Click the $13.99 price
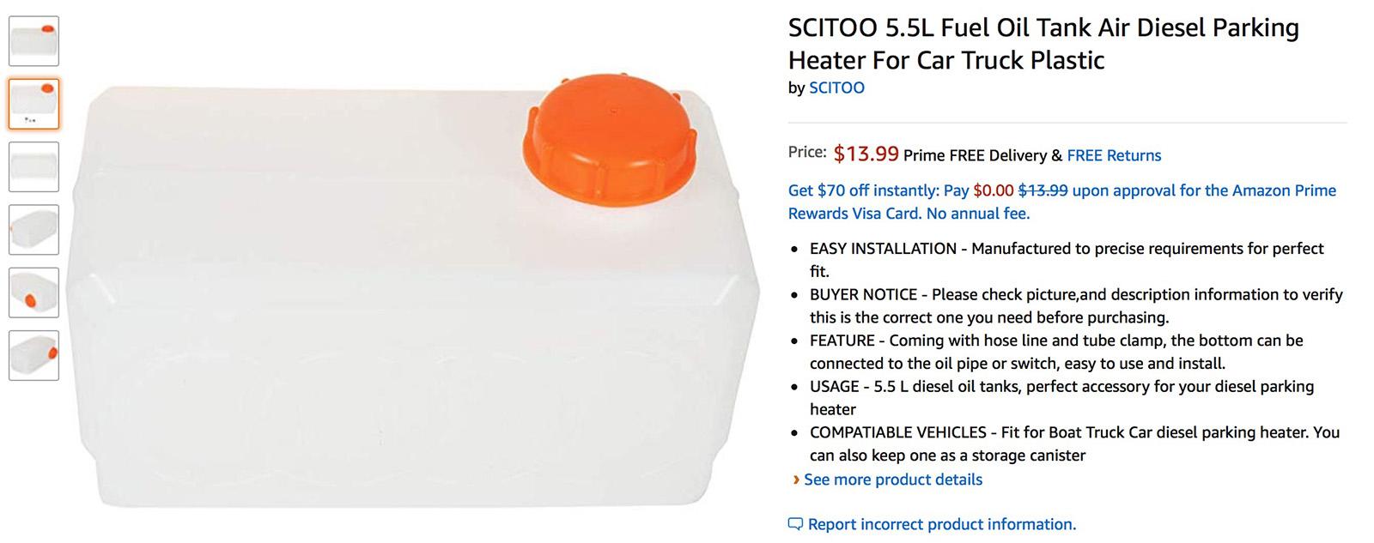The image size is (1374, 543). point(866,154)
